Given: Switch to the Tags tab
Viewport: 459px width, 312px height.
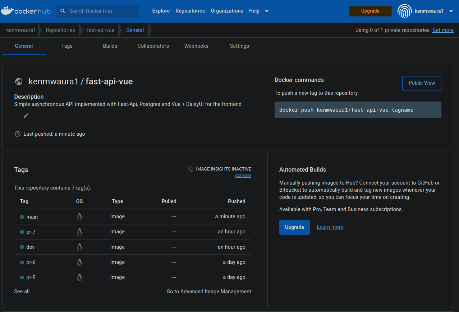Looking at the screenshot, I should (67, 46).
